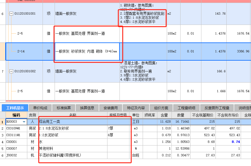Switch to the 工料机显示 tab
251x166 pixels.
15,108
